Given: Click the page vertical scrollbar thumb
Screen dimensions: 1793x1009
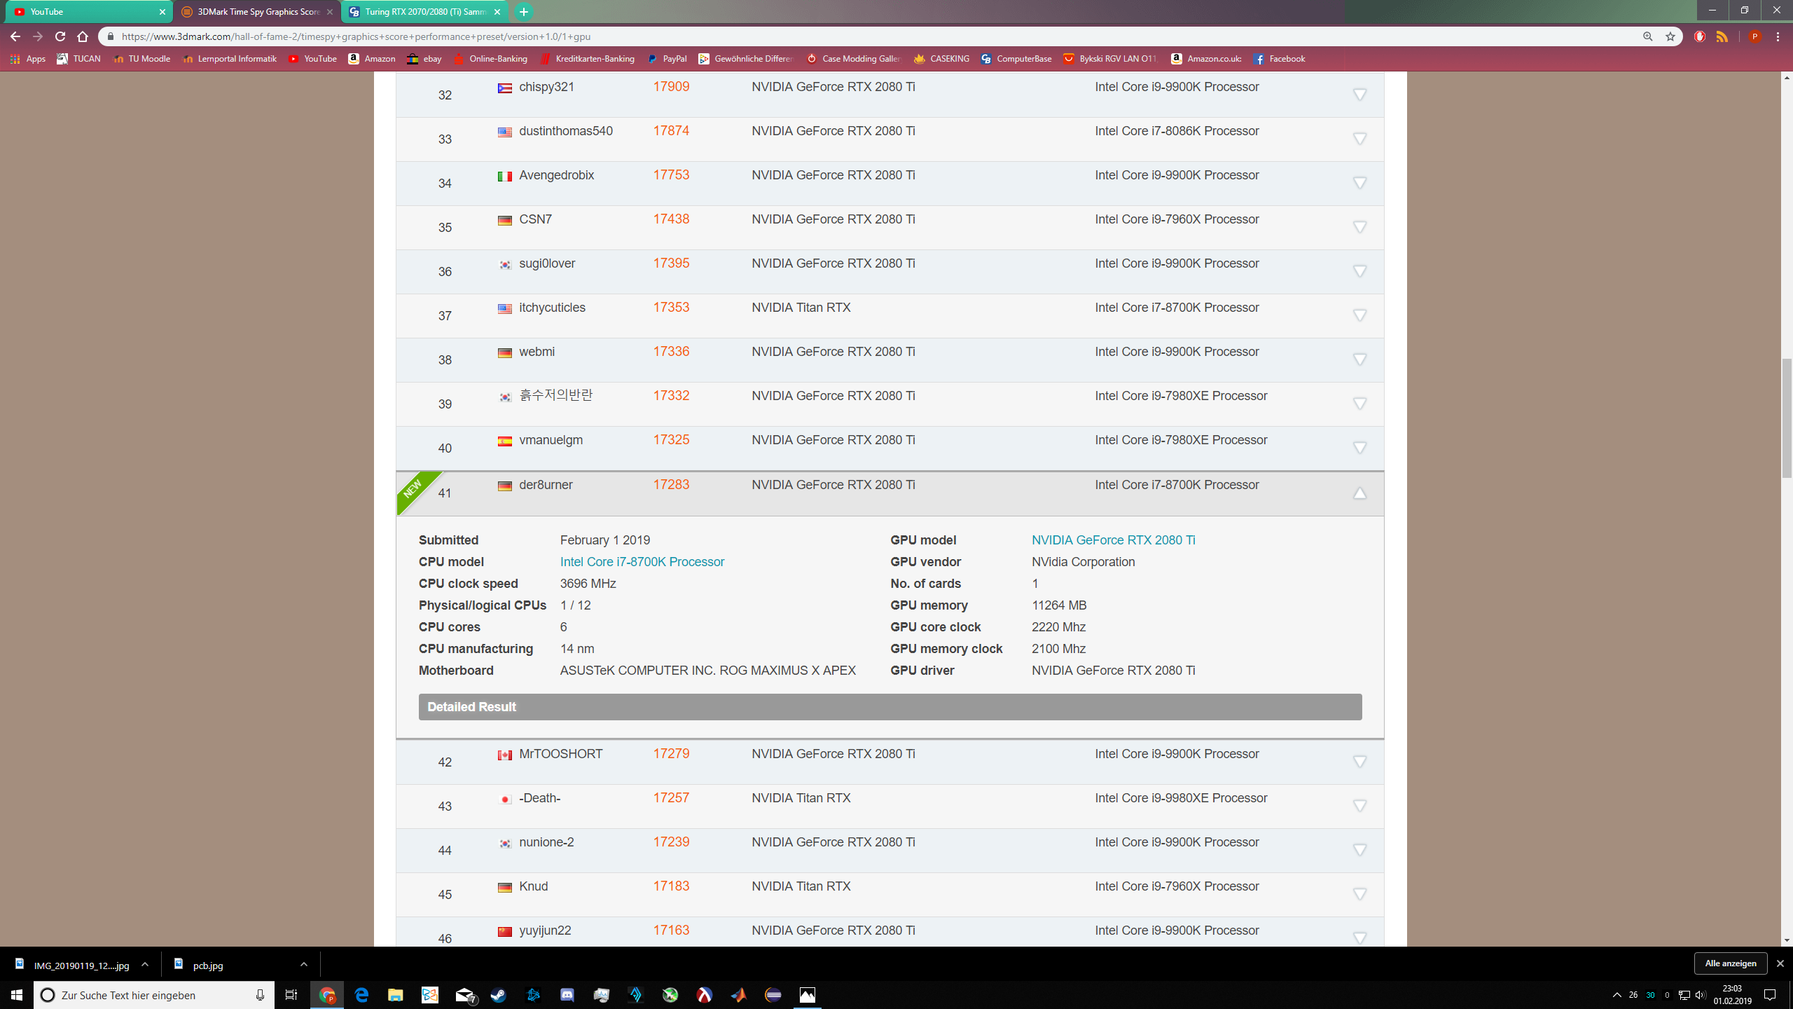Looking at the screenshot, I should tap(1787, 417).
